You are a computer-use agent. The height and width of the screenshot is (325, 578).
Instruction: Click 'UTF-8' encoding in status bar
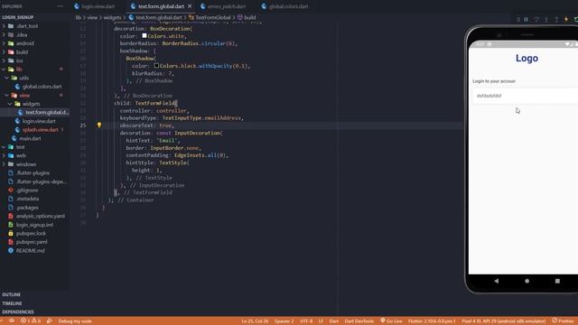click(306, 321)
